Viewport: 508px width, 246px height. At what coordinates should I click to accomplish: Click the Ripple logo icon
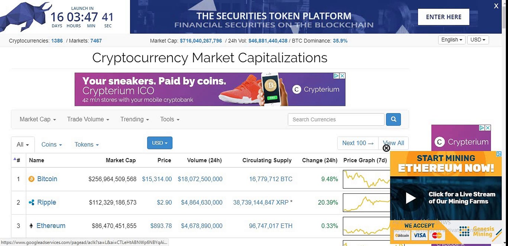point(31,203)
